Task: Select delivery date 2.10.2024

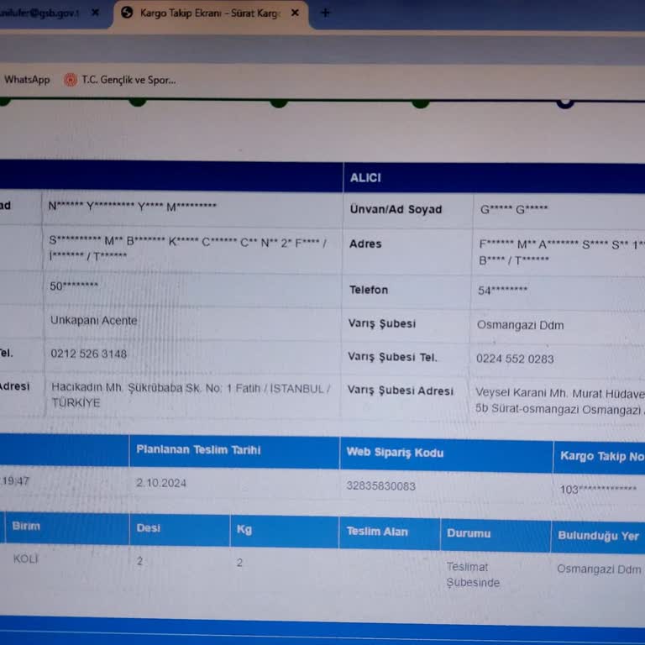Action: click(161, 483)
